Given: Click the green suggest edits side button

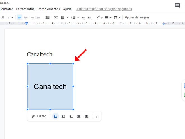Looking at the screenshot, I should [184, 95].
